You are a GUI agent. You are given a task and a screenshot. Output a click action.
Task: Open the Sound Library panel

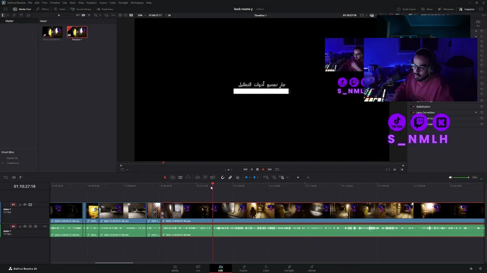pyautogui.click(x=81, y=9)
